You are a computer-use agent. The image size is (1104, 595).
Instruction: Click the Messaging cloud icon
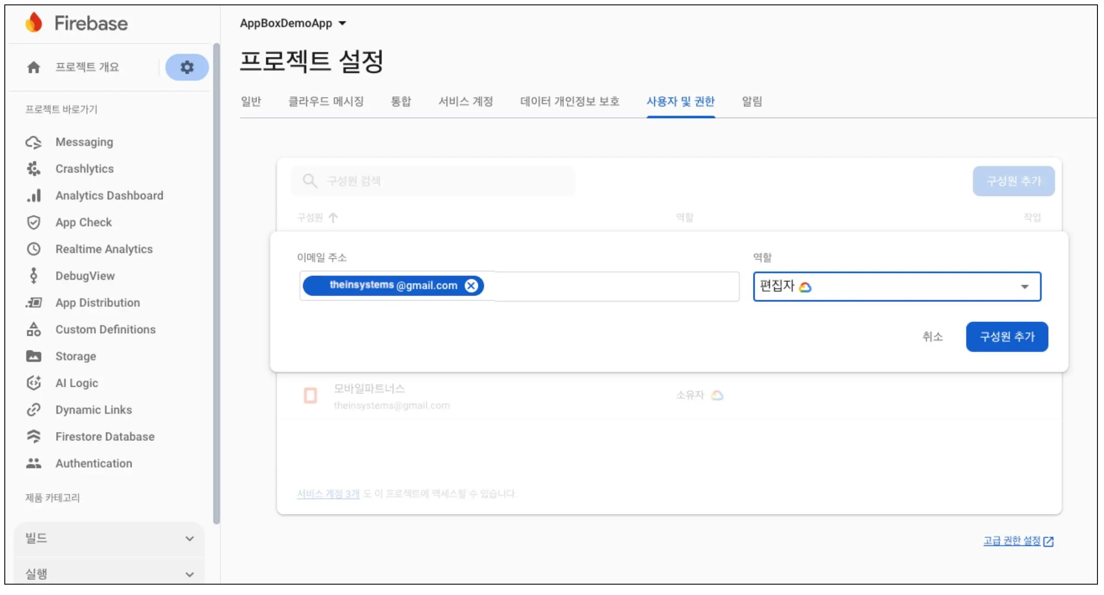pyautogui.click(x=34, y=142)
